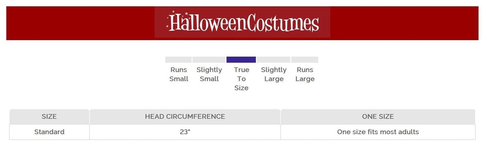
Task: Select the Slightly Large fit label
Action: coord(274,74)
